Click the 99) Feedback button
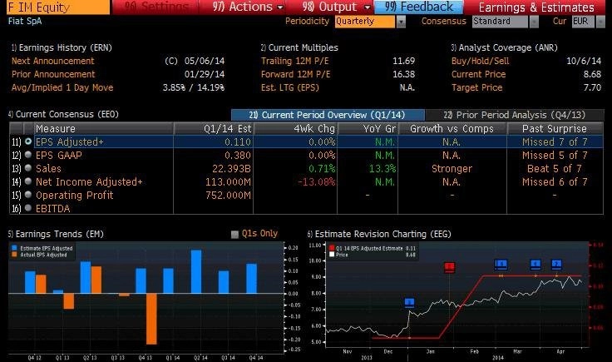 (x=418, y=7)
